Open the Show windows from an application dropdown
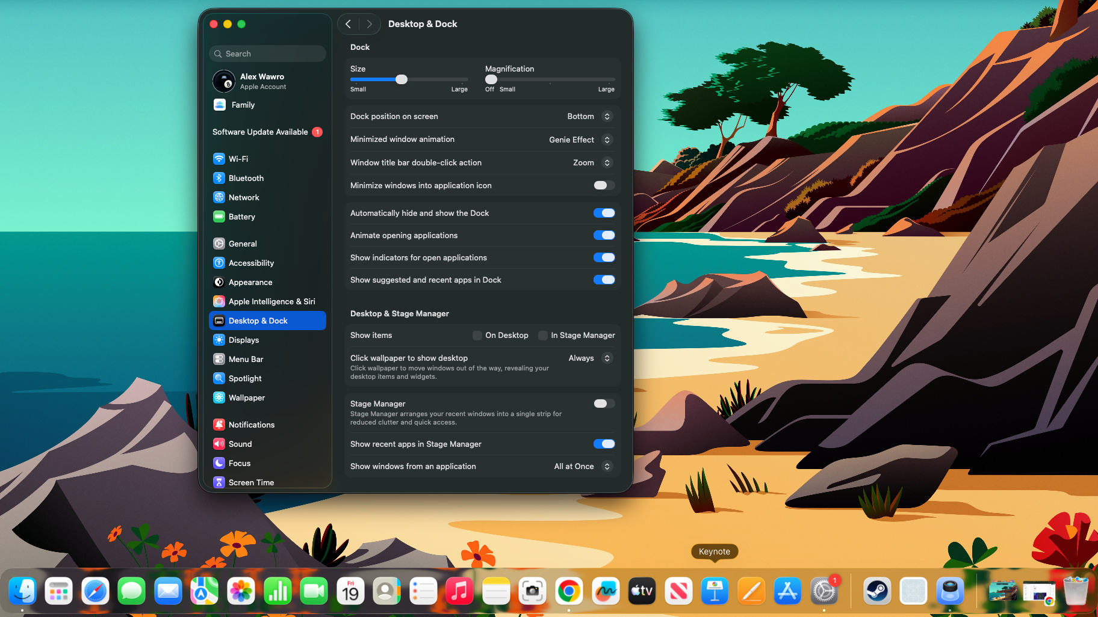This screenshot has width=1098, height=617. pos(607,466)
